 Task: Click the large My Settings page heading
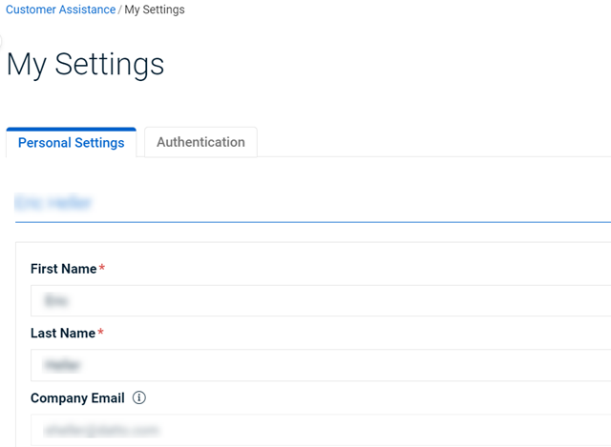pyautogui.click(x=85, y=64)
